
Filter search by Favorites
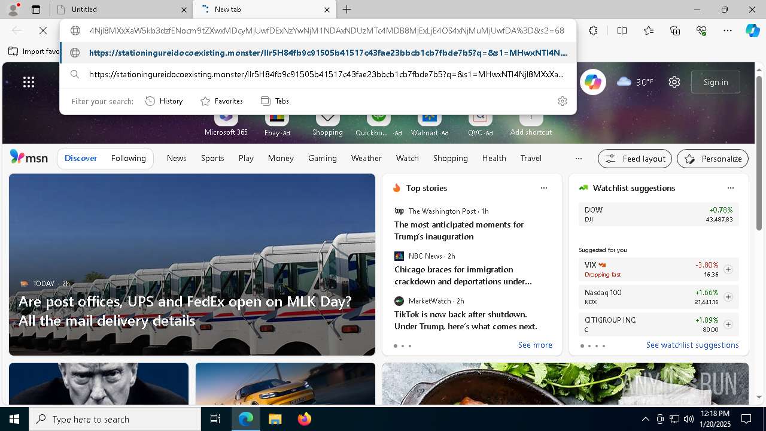click(221, 101)
